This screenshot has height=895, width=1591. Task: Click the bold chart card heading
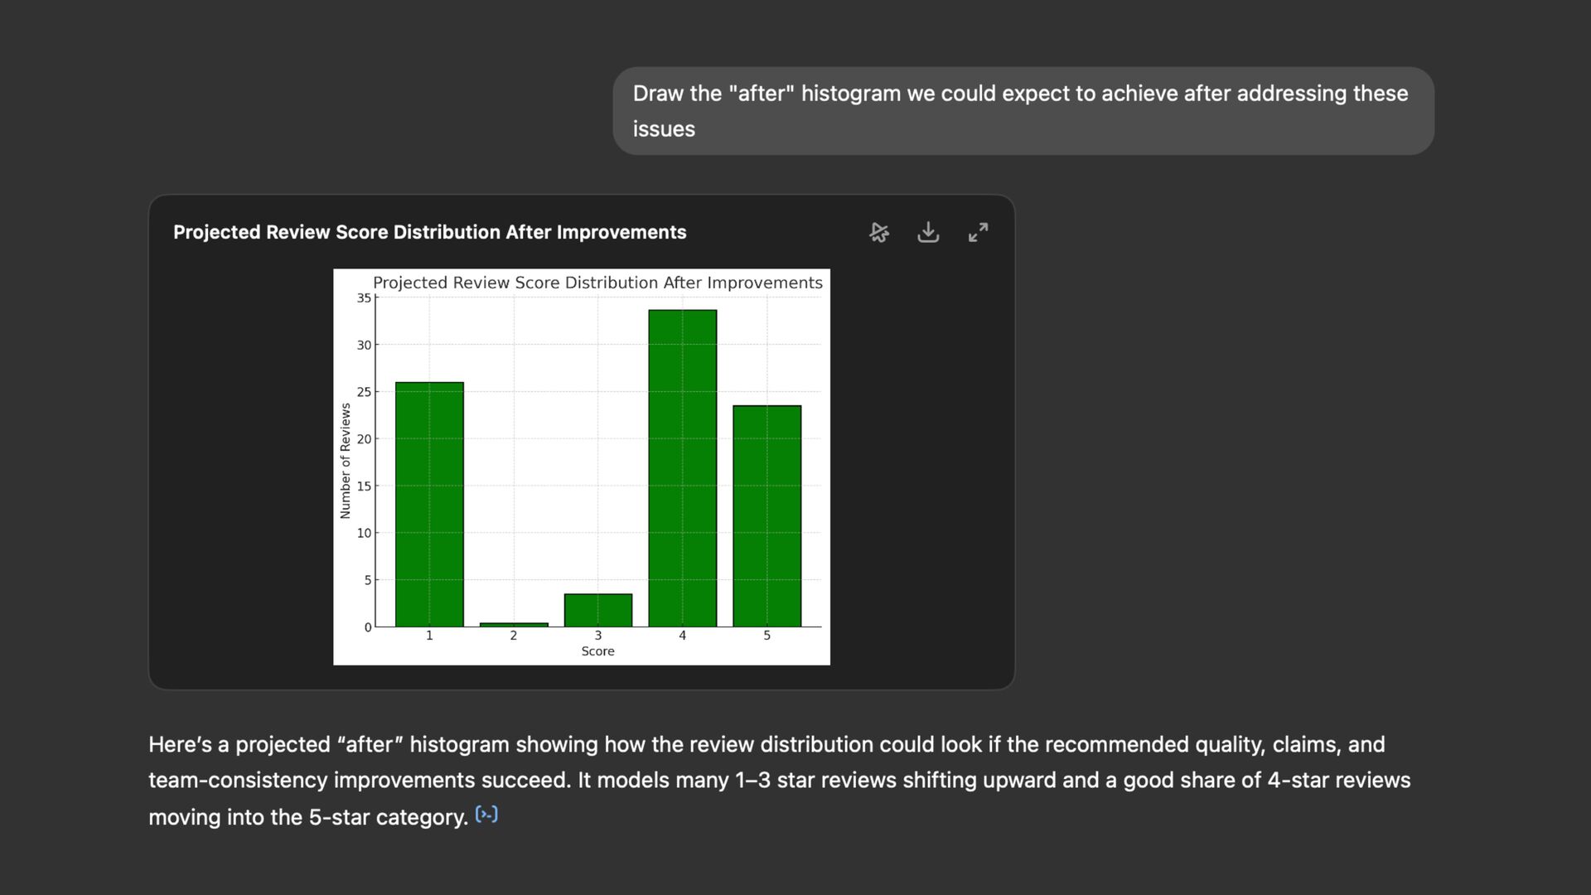click(x=429, y=233)
